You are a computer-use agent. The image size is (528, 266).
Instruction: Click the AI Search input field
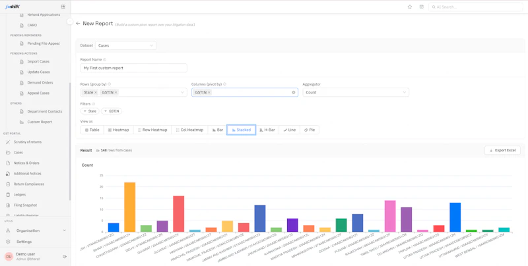pos(475,7)
